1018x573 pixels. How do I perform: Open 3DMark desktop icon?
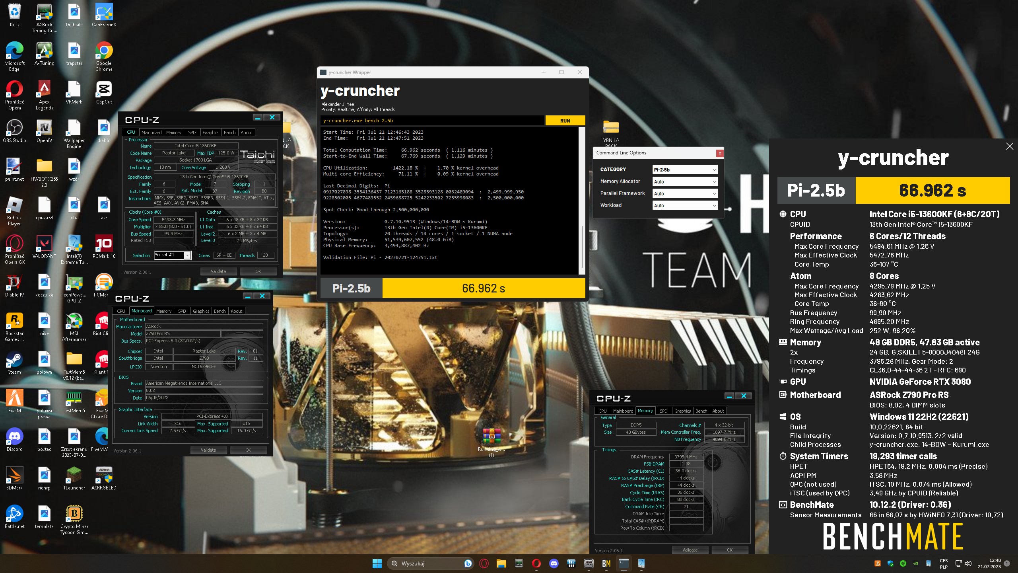(x=14, y=479)
